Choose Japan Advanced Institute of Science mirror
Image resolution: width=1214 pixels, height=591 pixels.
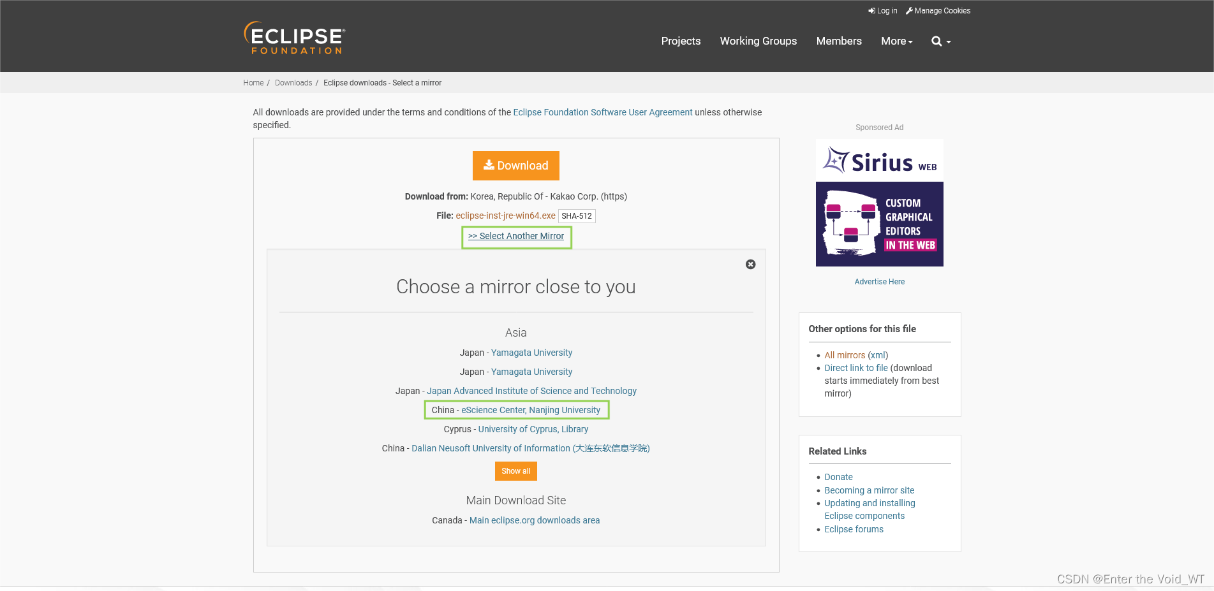pyautogui.click(x=531, y=391)
